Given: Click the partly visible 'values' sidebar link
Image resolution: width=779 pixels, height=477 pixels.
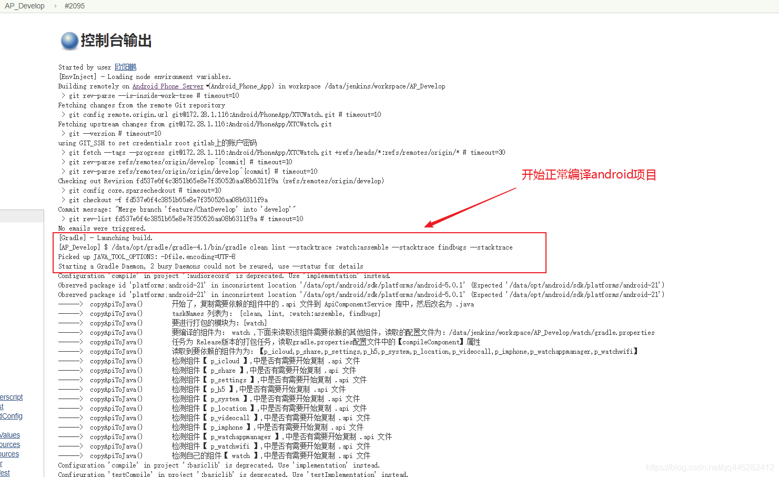Looking at the screenshot, I should (x=10, y=435).
